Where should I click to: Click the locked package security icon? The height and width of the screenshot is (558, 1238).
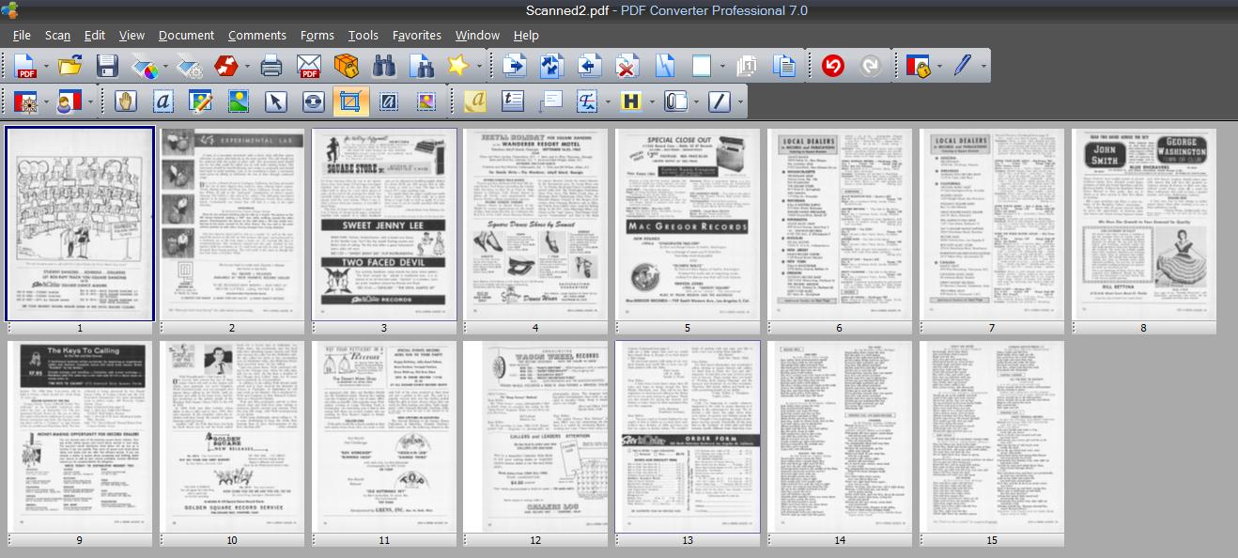347,66
